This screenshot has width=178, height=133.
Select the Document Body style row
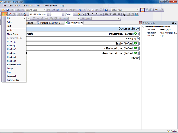[x=83, y=29]
